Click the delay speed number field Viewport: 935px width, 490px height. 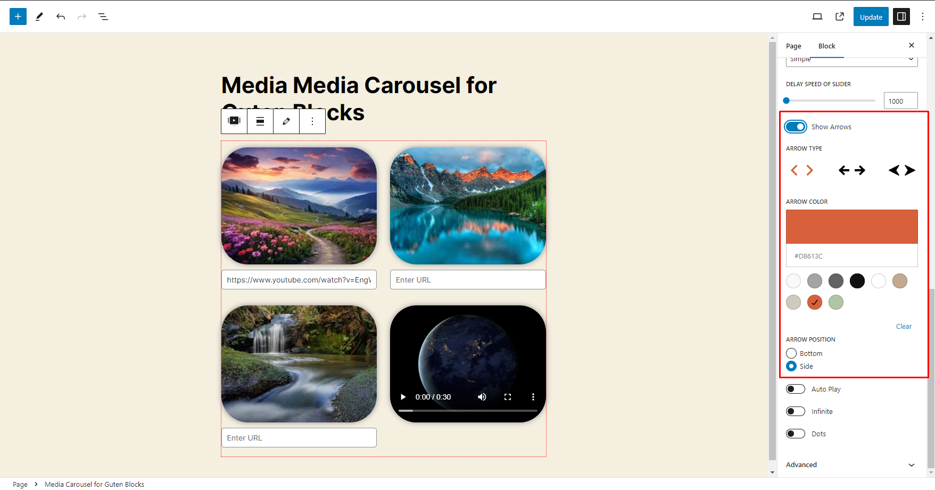coord(900,101)
